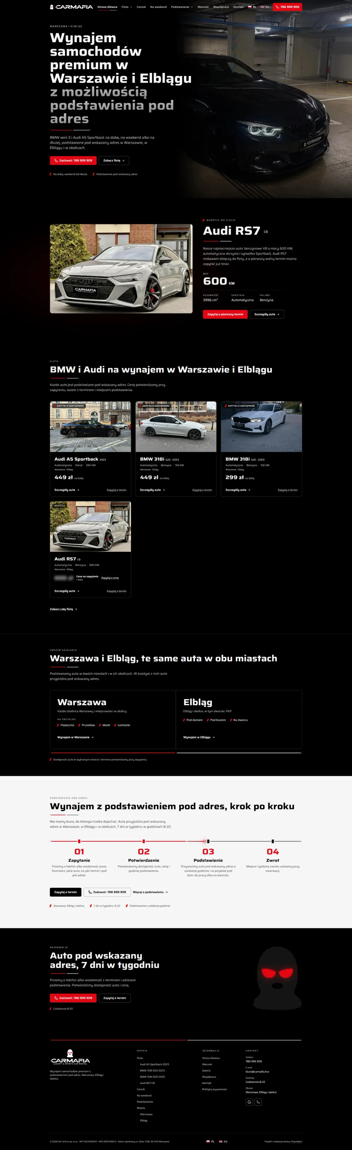The image size is (352, 1150).
Task: Click Zadzwoń: 786 999 909 in the hero section
Action: pos(73,160)
